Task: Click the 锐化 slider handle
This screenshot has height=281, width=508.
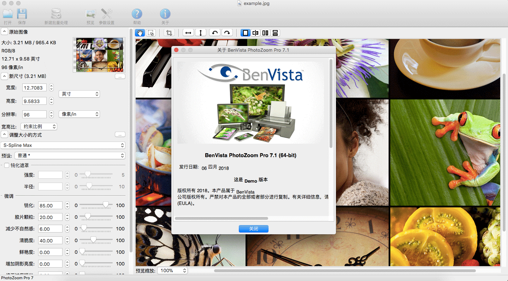Action: 106,205
